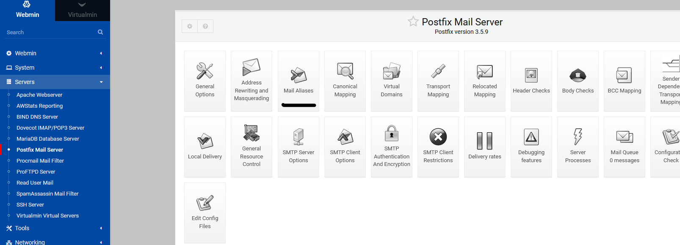Open Local Delivery settings
This screenshot has width=680, height=245.
[205, 147]
